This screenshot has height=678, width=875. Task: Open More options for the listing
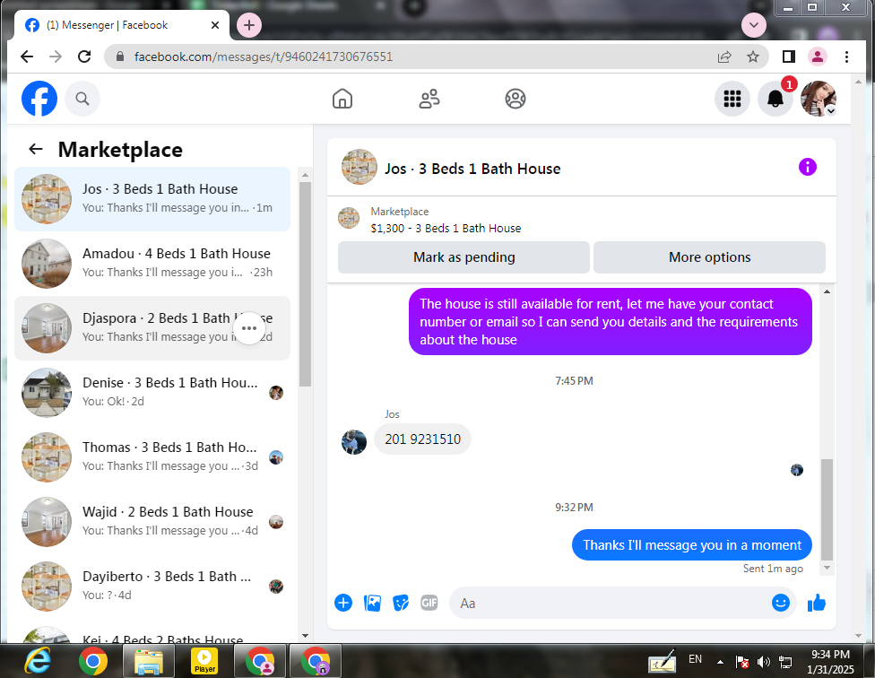click(x=709, y=257)
